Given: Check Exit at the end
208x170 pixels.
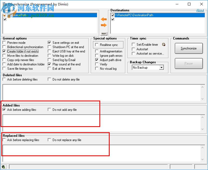Looking at the screenshot, I should [49, 68].
